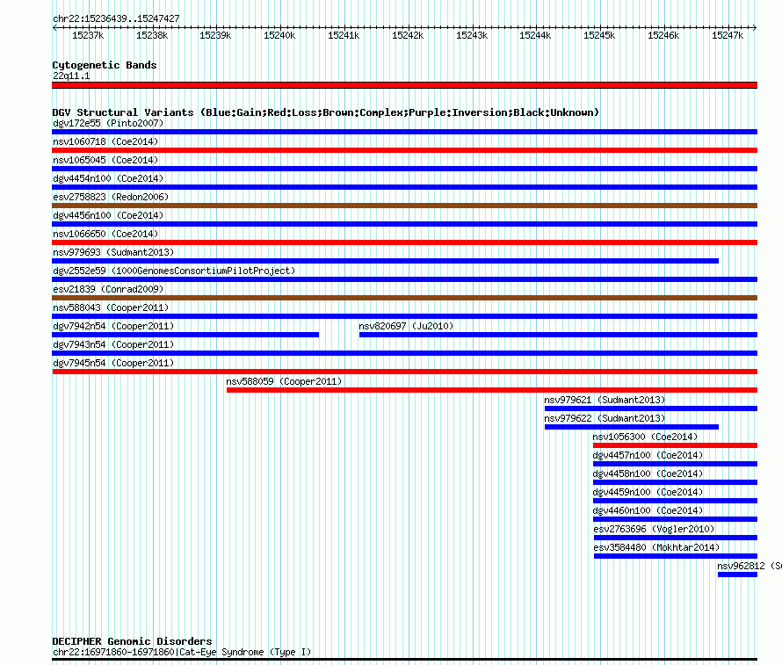The width and height of the screenshot is (782, 665).
Task: Select the Cat-Eye Syndrome (Type I) DECIPHER entry
Action: (x=182, y=652)
